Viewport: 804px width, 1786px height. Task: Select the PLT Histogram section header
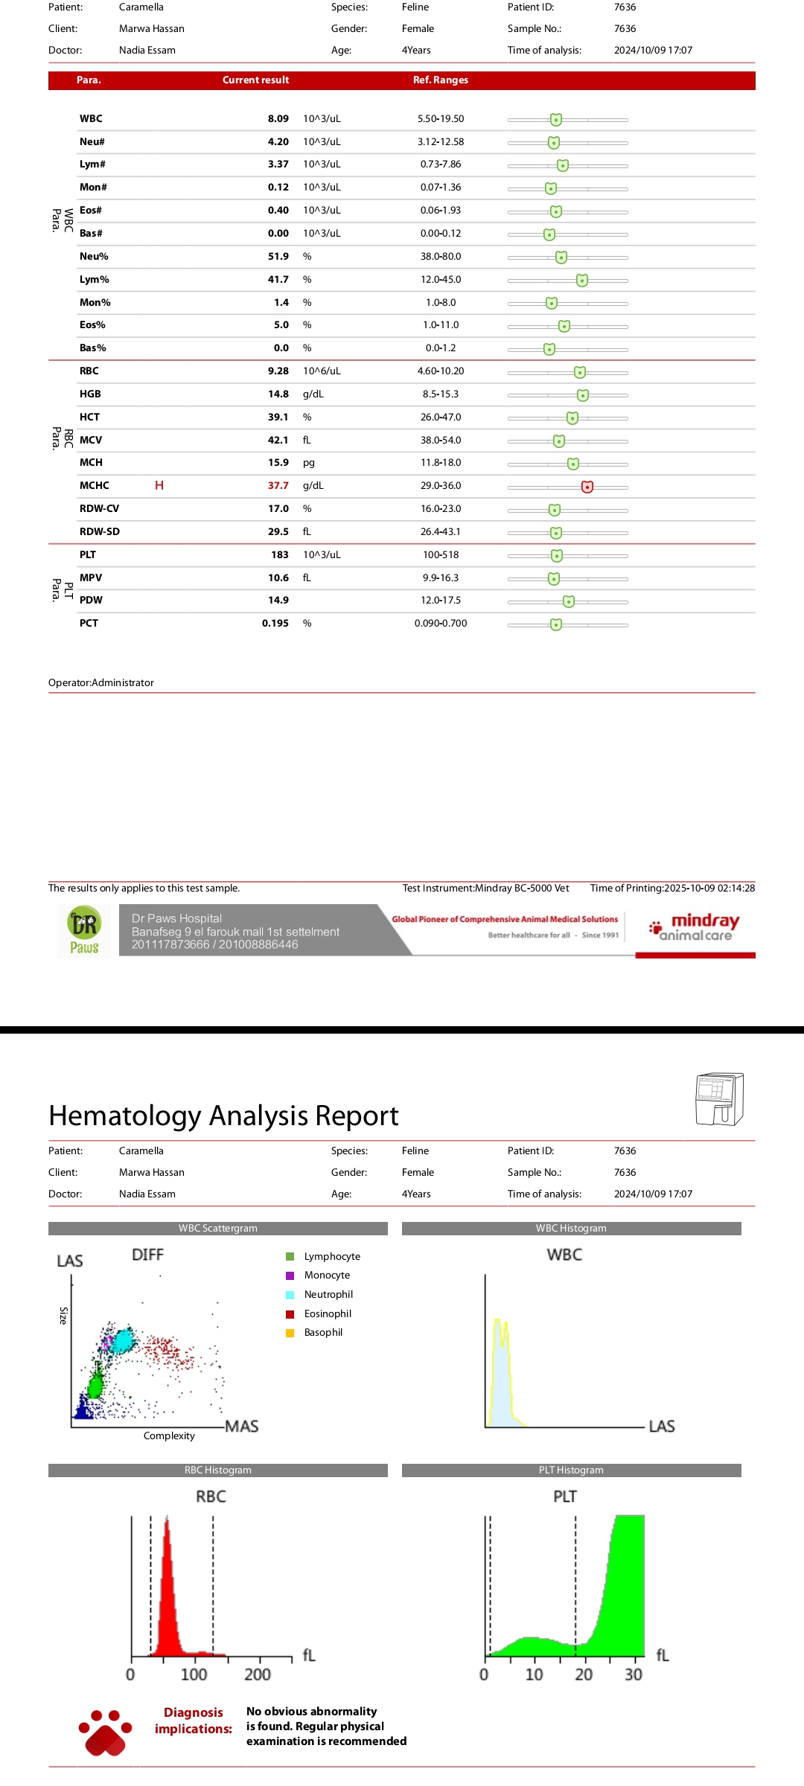tap(571, 1470)
